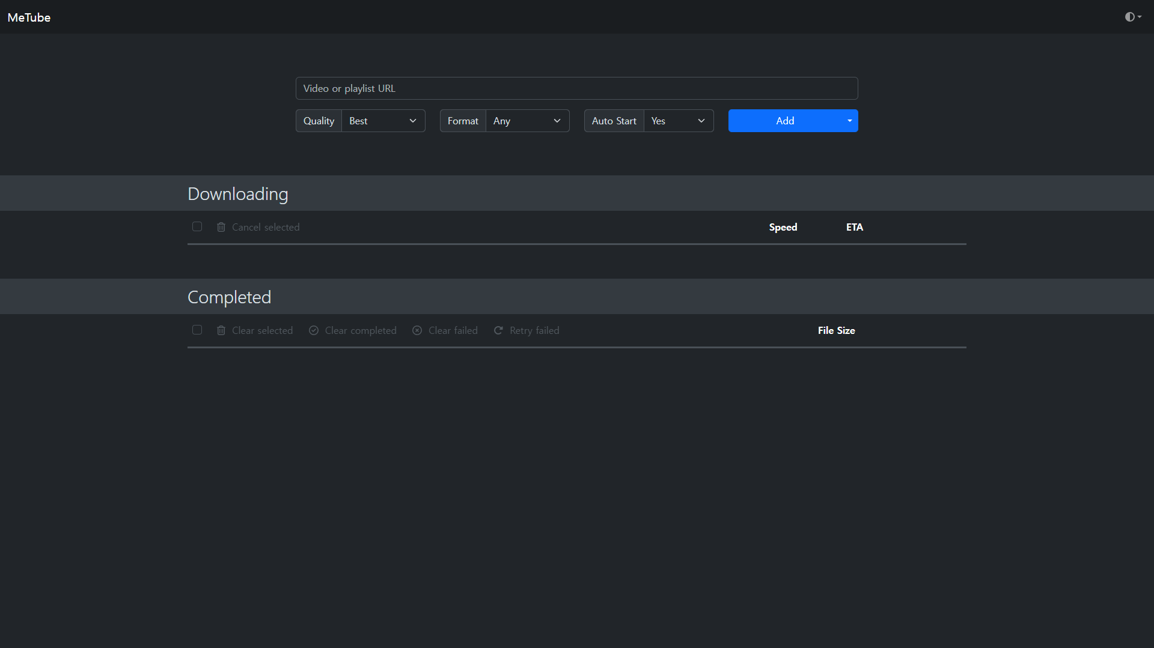This screenshot has height=648, width=1154.
Task: Click the Retry failed text button
Action: click(x=534, y=330)
